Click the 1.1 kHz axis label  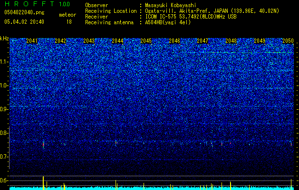pyautogui.click(x=4, y=62)
